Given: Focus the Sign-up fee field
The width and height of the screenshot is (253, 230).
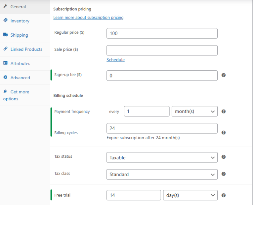Looking at the screenshot, I should tap(162, 76).
